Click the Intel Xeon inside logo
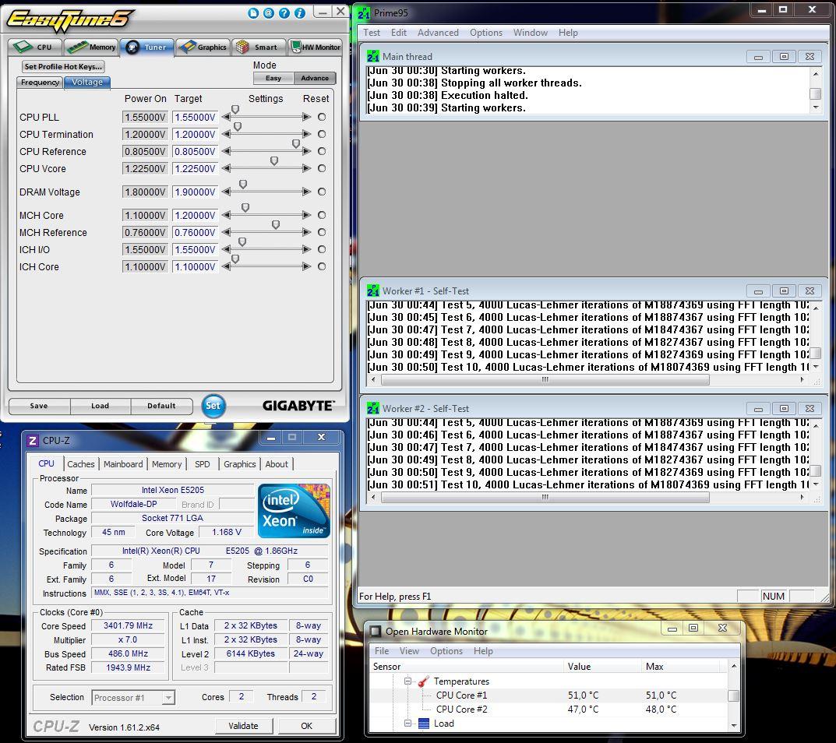The width and height of the screenshot is (836, 743). tap(294, 511)
